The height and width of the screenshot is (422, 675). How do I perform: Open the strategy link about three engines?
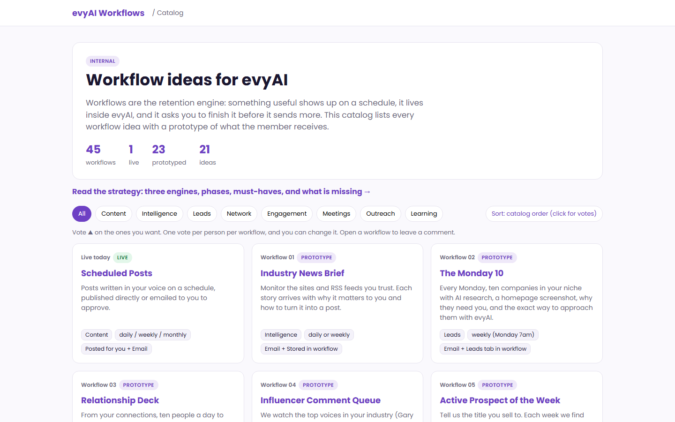[221, 191]
